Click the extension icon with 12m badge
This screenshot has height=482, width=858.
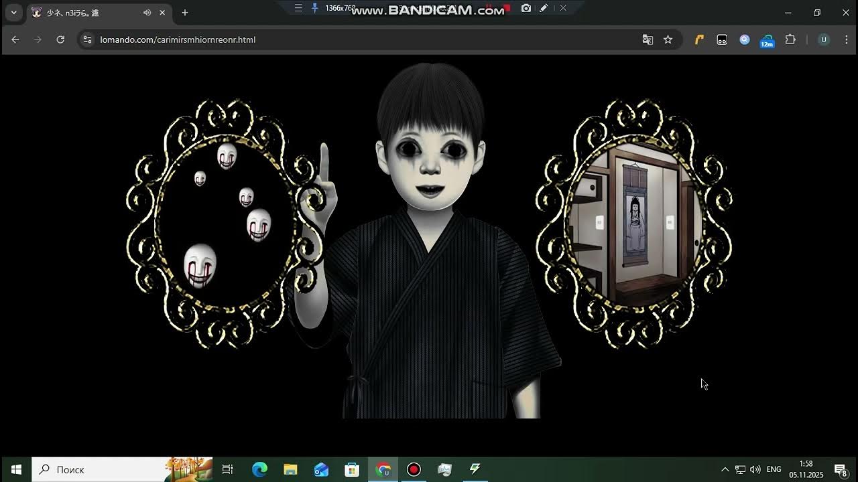(767, 40)
